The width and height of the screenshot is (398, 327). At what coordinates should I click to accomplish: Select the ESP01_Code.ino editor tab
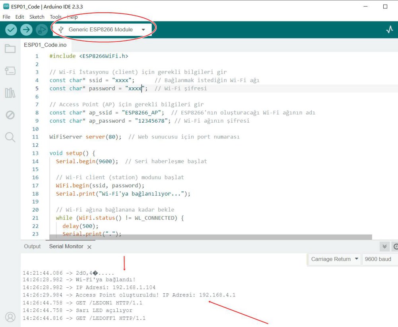coord(45,45)
